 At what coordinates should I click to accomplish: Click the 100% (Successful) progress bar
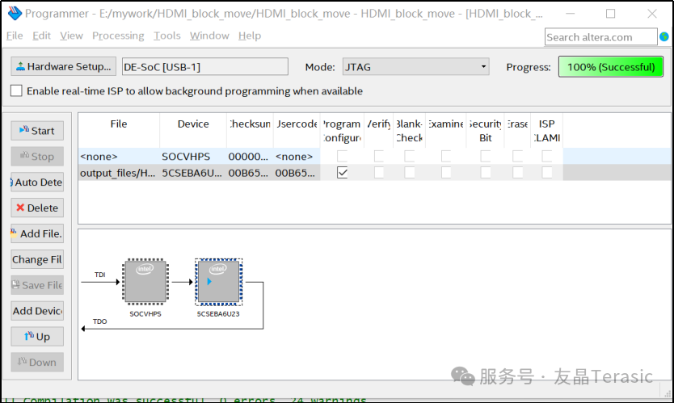coord(611,67)
